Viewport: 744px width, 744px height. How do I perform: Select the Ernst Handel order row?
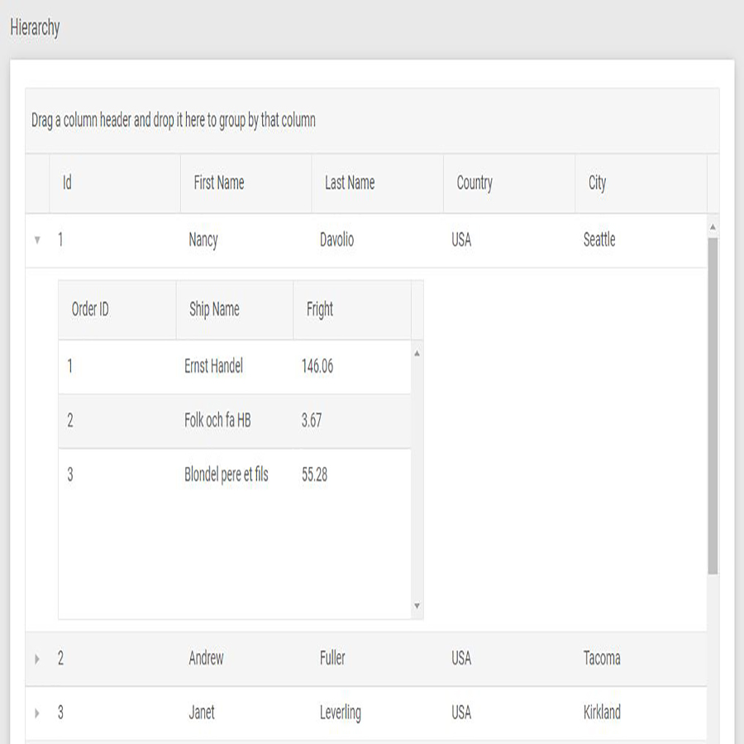coord(235,367)
